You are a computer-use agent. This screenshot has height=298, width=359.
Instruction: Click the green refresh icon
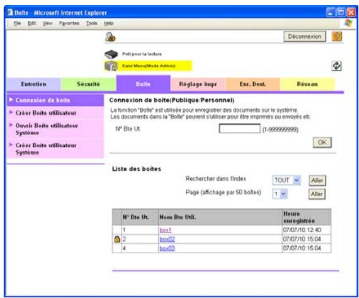(336, 66)
